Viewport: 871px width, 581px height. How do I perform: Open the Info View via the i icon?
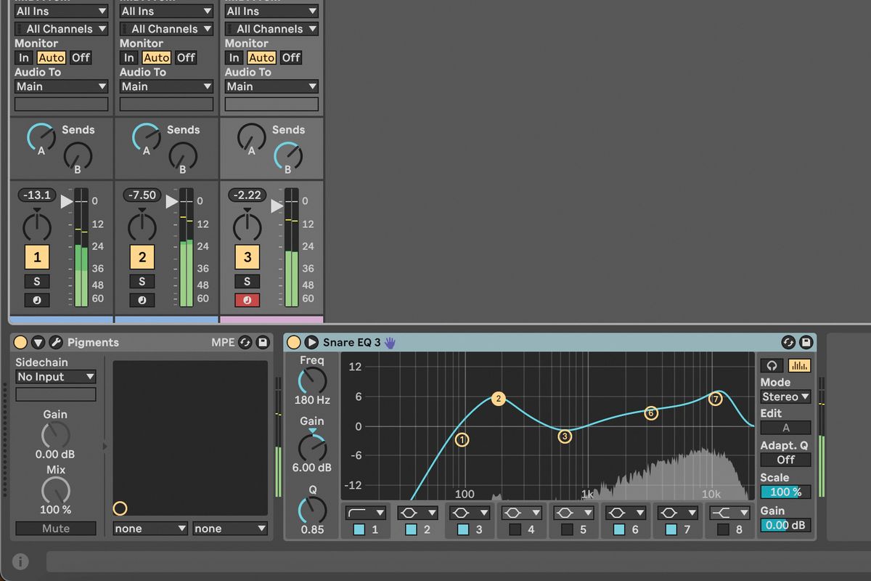pyautogui.click(x=19, y=561)
